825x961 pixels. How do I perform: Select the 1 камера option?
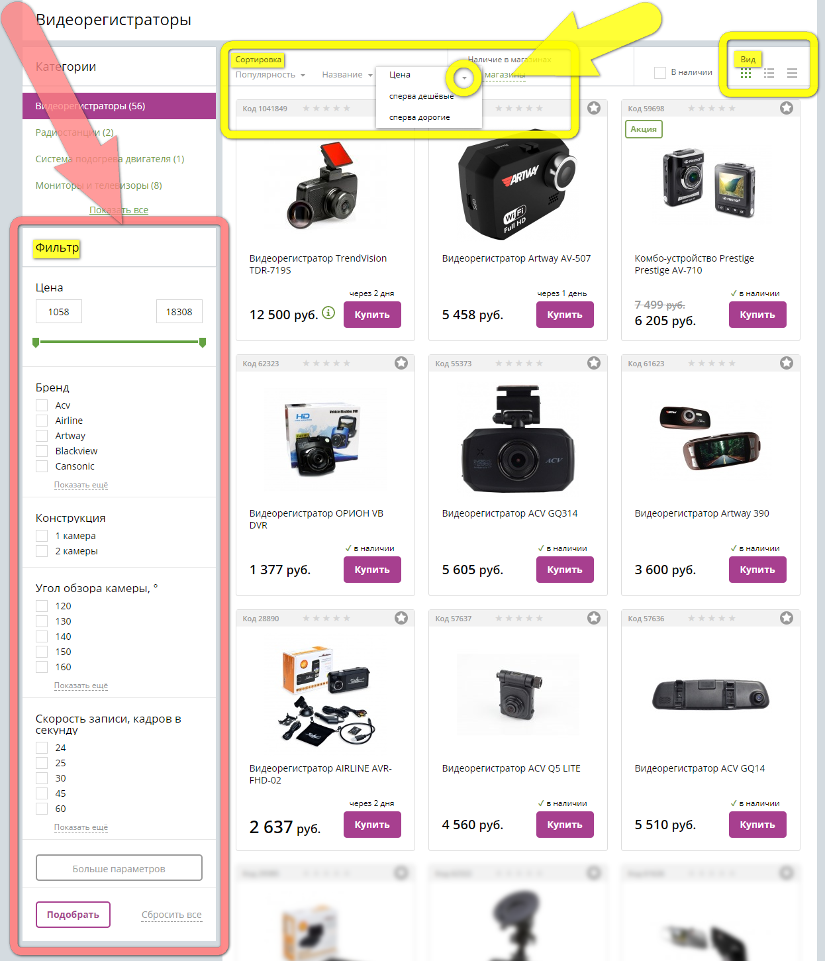pyautogui.click(x=42, y=536)
